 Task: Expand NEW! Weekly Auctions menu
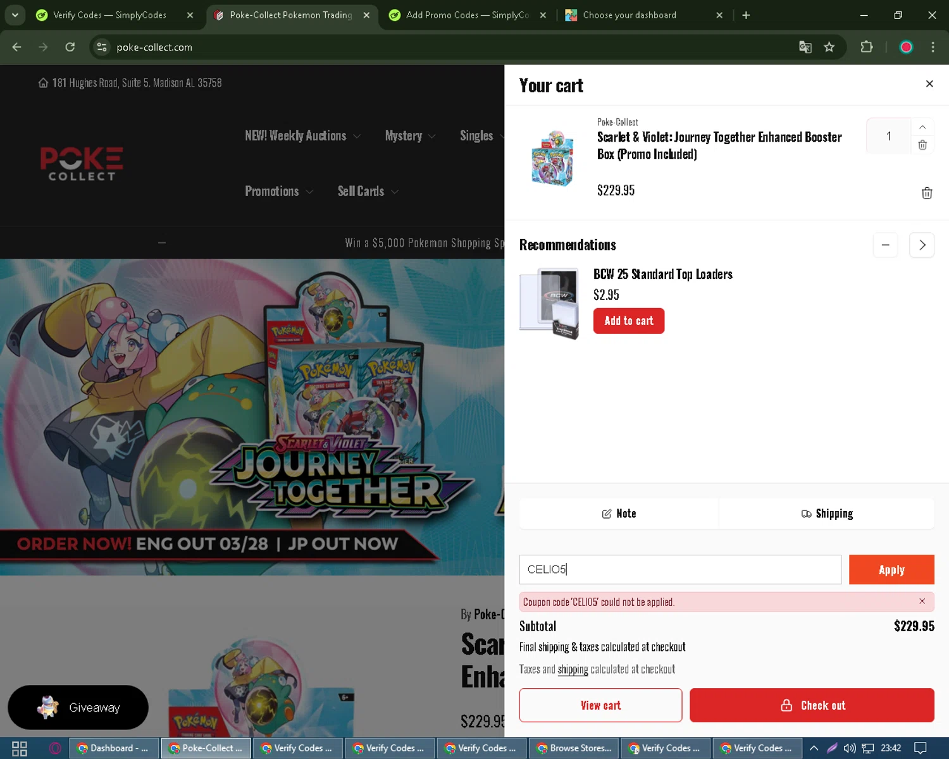(302, 136)
